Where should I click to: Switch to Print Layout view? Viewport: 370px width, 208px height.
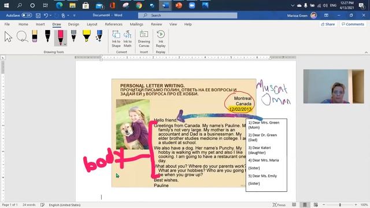pos(305,205)
